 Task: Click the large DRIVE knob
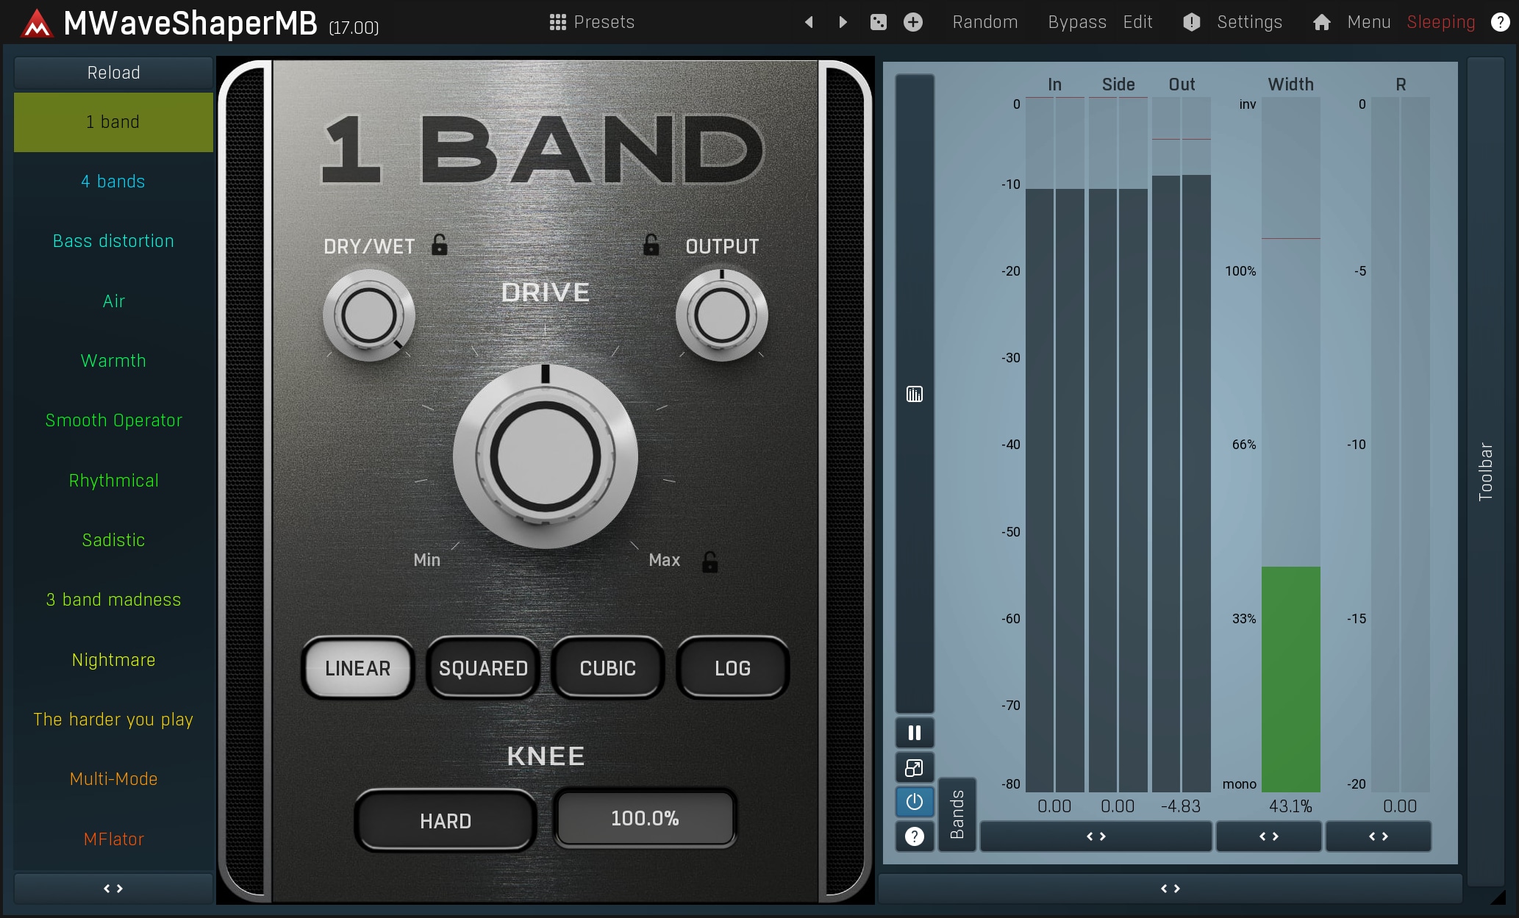click(x=545, y=456)
